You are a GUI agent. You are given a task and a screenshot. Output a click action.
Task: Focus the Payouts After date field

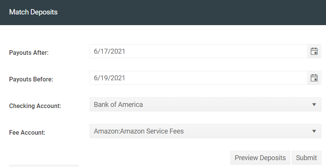[x=199, y=51]
